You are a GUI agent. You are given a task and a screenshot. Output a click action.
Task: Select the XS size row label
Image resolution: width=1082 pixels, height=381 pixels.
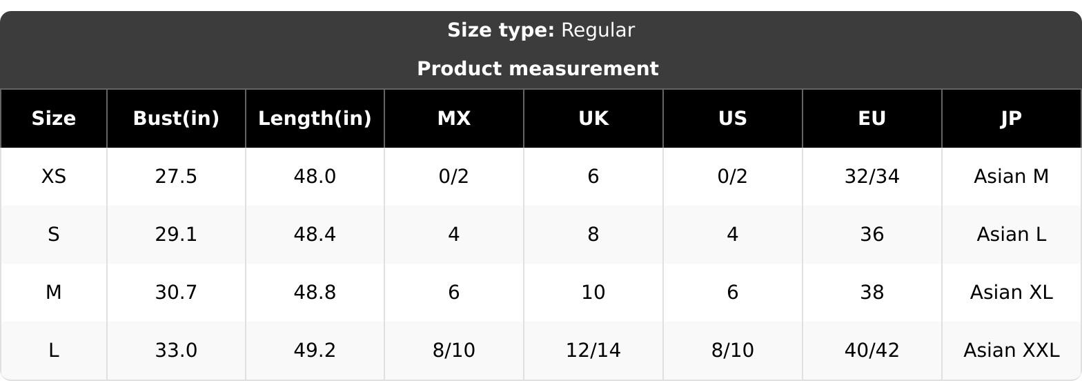click(54, 177)
